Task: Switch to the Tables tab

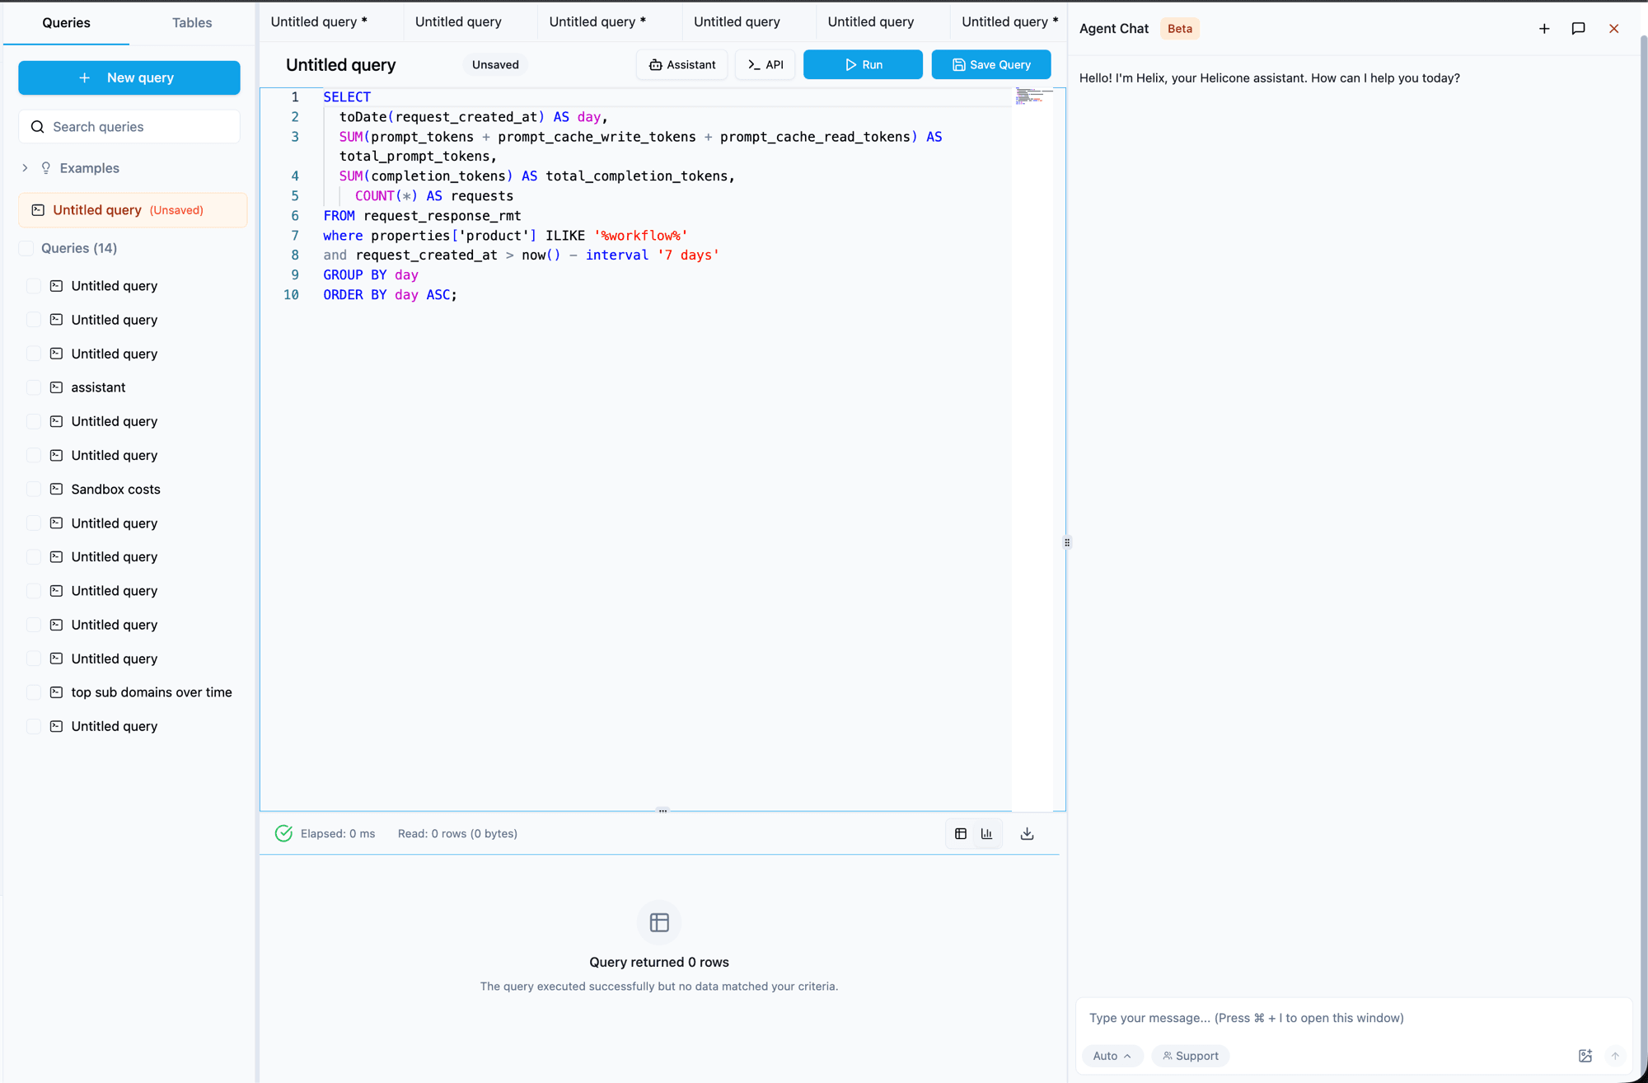Action: pyautogui.click(x=192, y=23)
